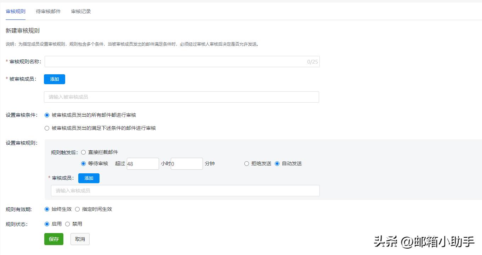This screenshot has width=482, height=255.
Task: Click 添加 to add audited members
Action: [x=54, y=79]
